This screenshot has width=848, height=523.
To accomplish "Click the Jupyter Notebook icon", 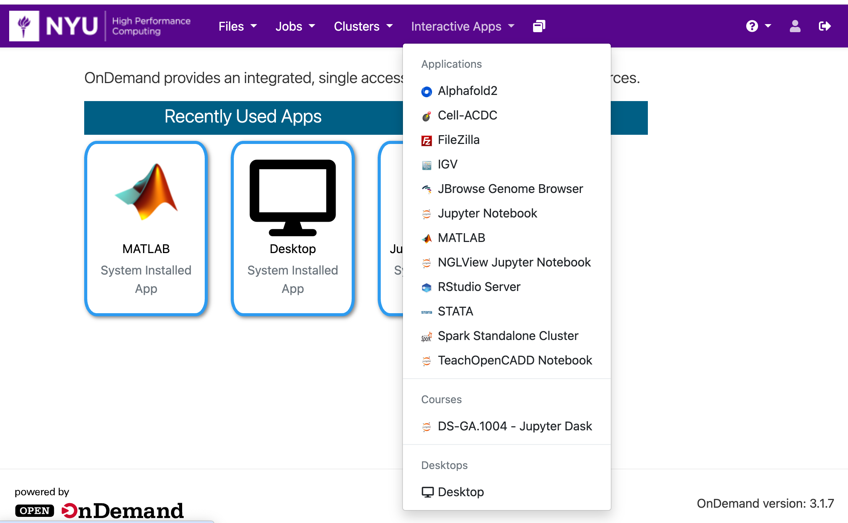I will click(x=427, y=214).
